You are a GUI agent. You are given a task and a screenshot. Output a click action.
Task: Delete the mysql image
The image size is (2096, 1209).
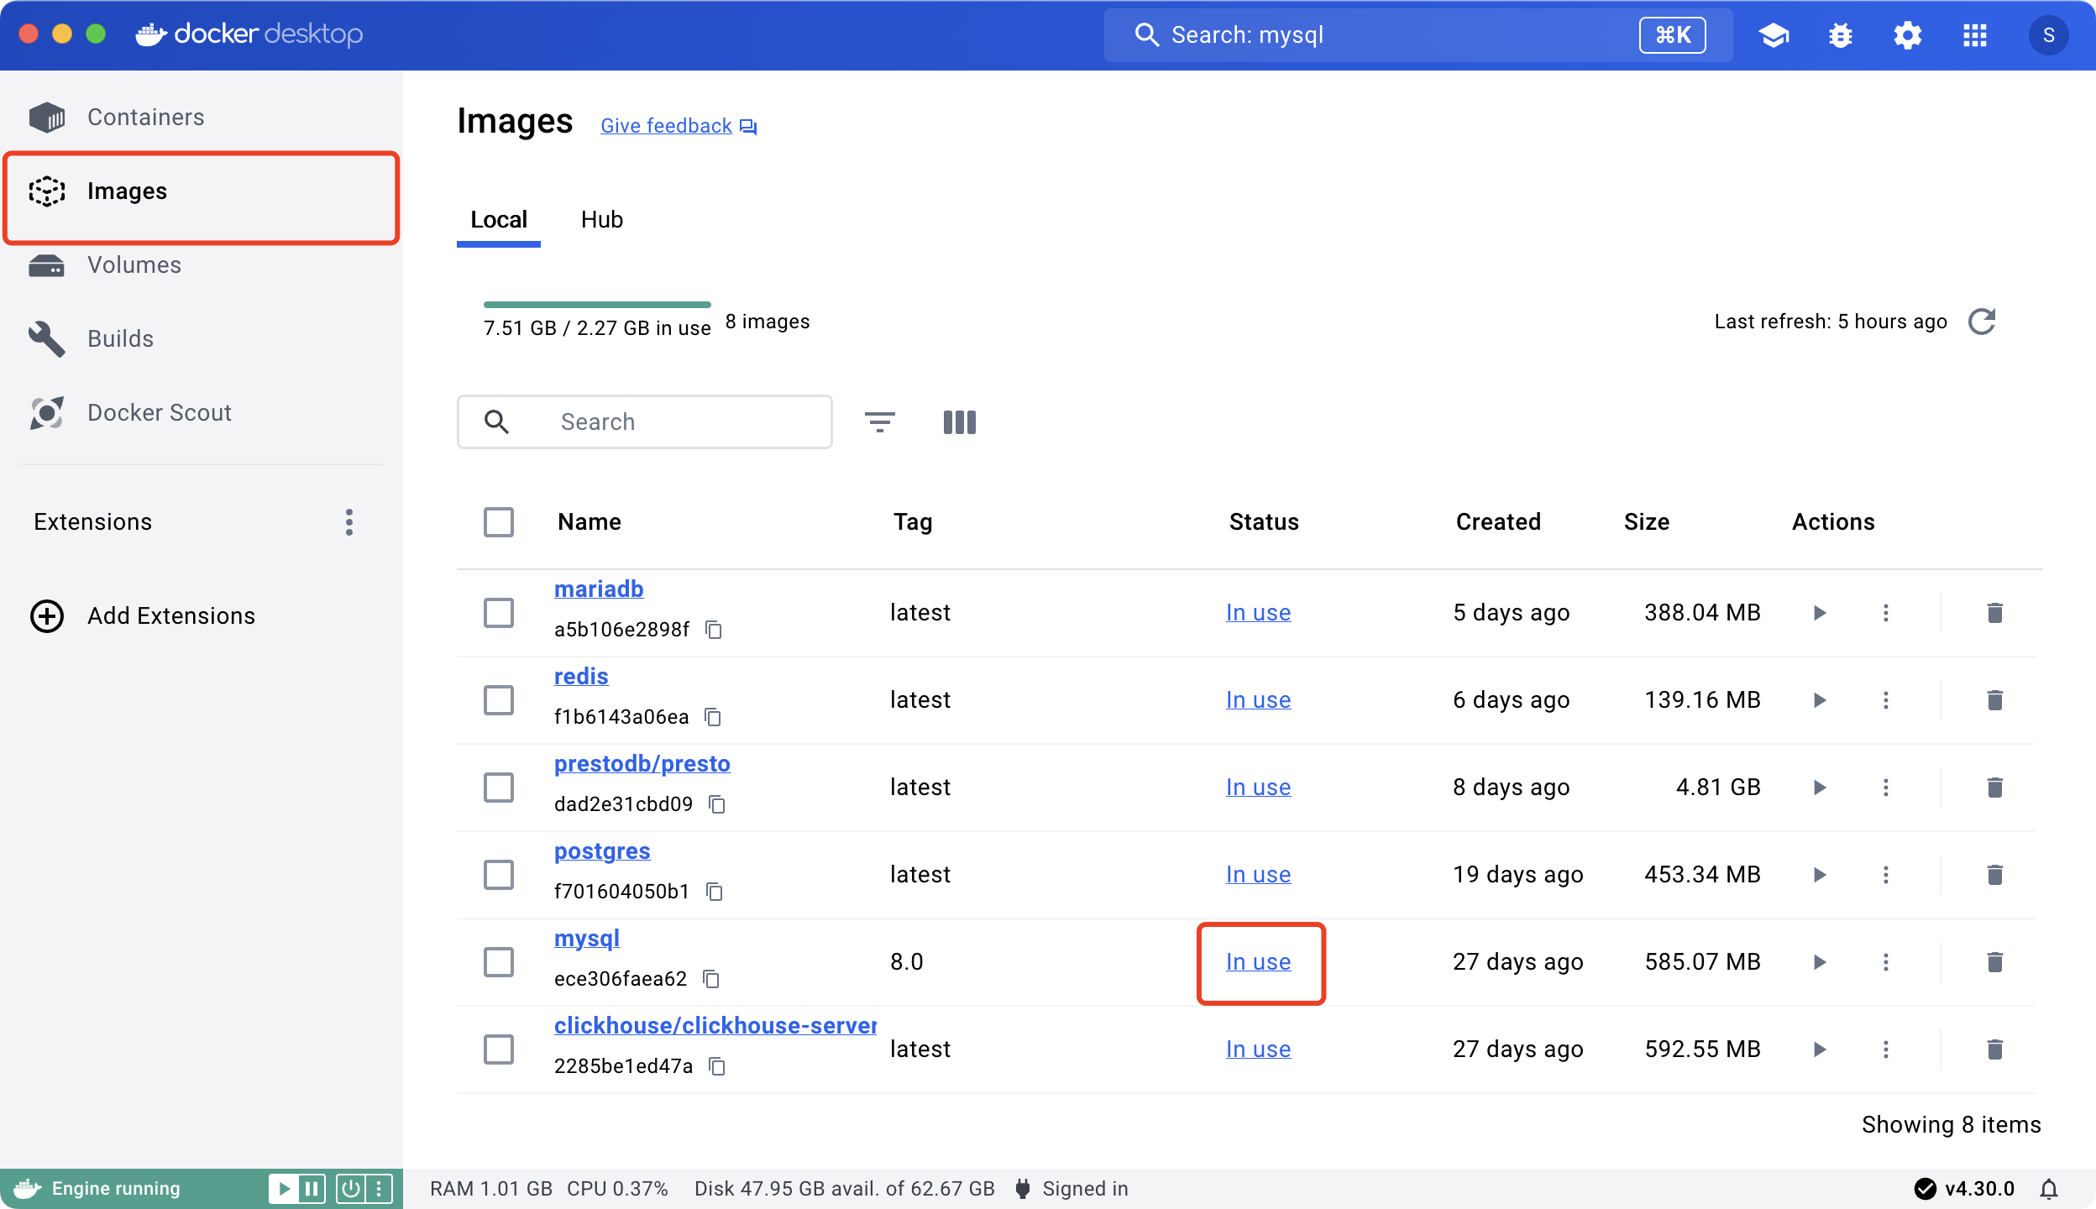tap(1995, 962)
